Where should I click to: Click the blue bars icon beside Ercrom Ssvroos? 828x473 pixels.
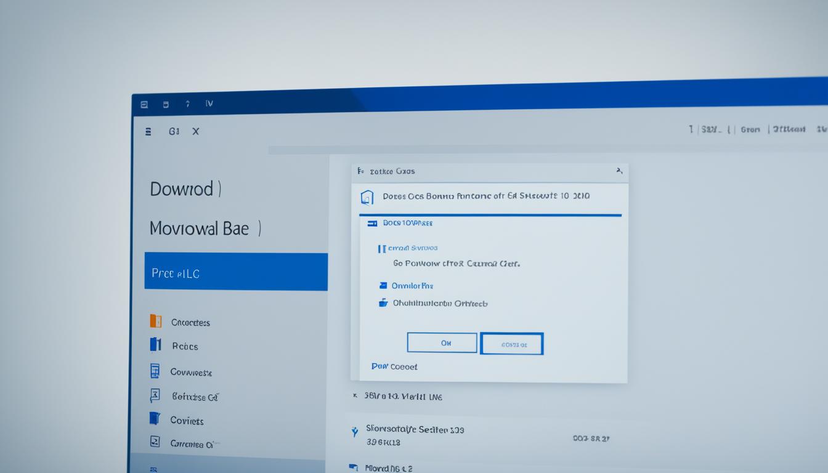381,248
